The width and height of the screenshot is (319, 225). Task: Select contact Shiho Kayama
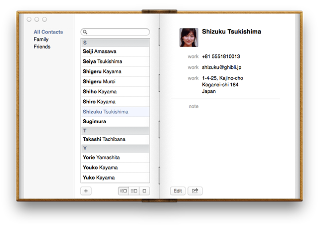click(115, 91)
